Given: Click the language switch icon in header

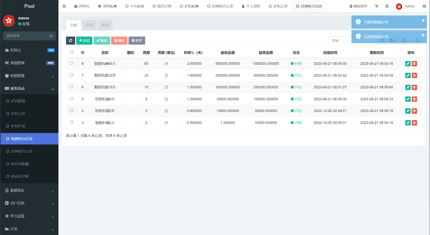Looking at the screenshot, I should pos(376,6).
